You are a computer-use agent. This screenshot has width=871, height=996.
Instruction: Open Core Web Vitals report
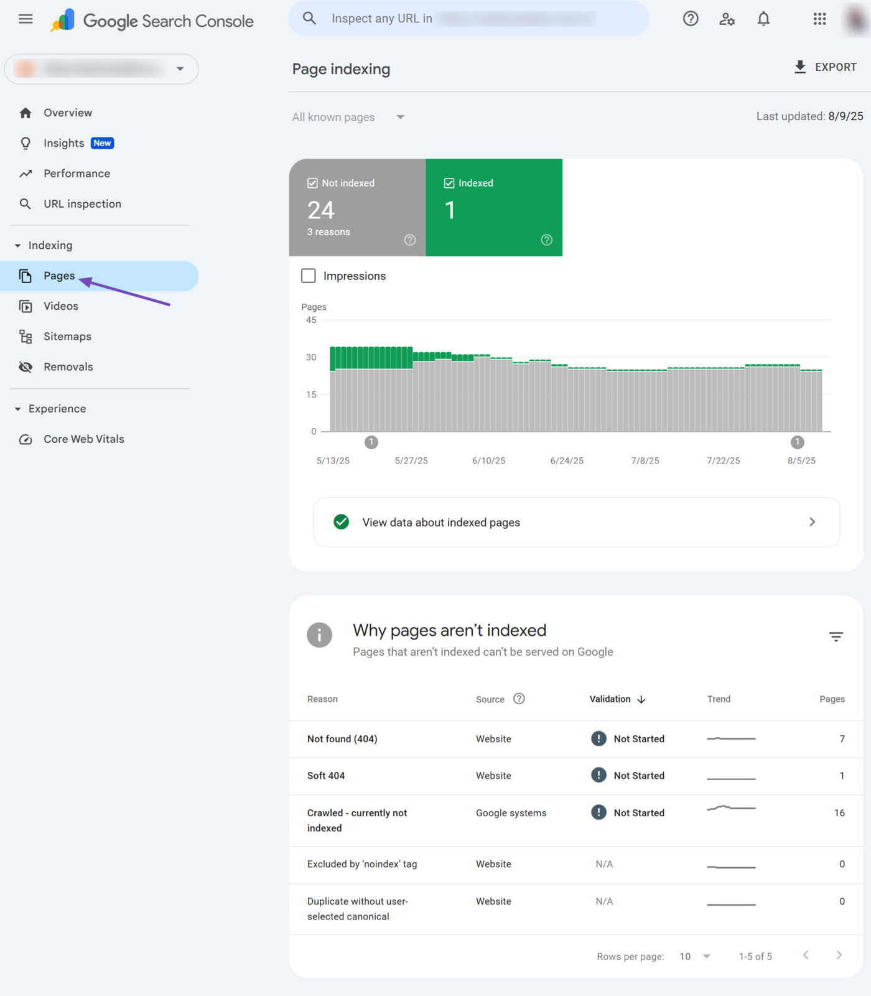point(83,439)
